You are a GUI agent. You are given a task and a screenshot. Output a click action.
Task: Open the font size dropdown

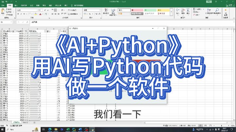[x=42, y=10]
